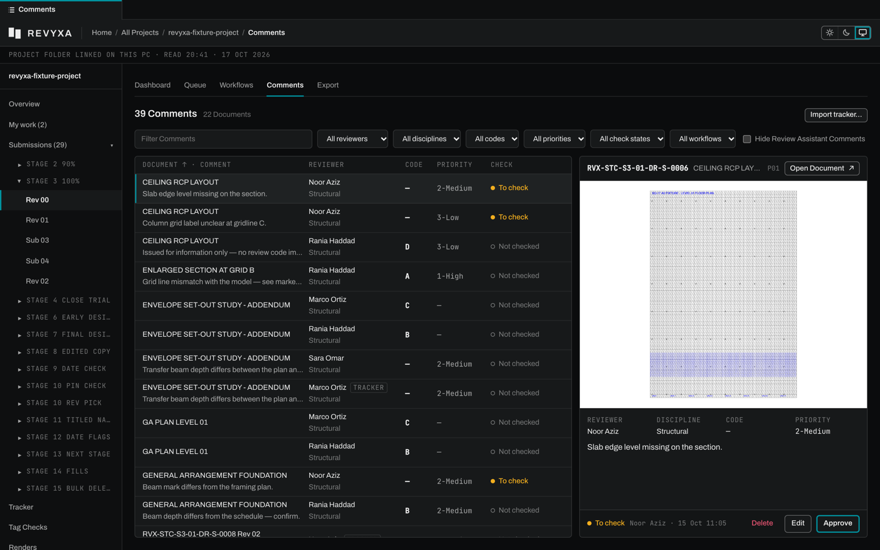The height and width of the screenshot is (550, 880).
Task: Click Edit on the comment detail
Action: [798, 524]
